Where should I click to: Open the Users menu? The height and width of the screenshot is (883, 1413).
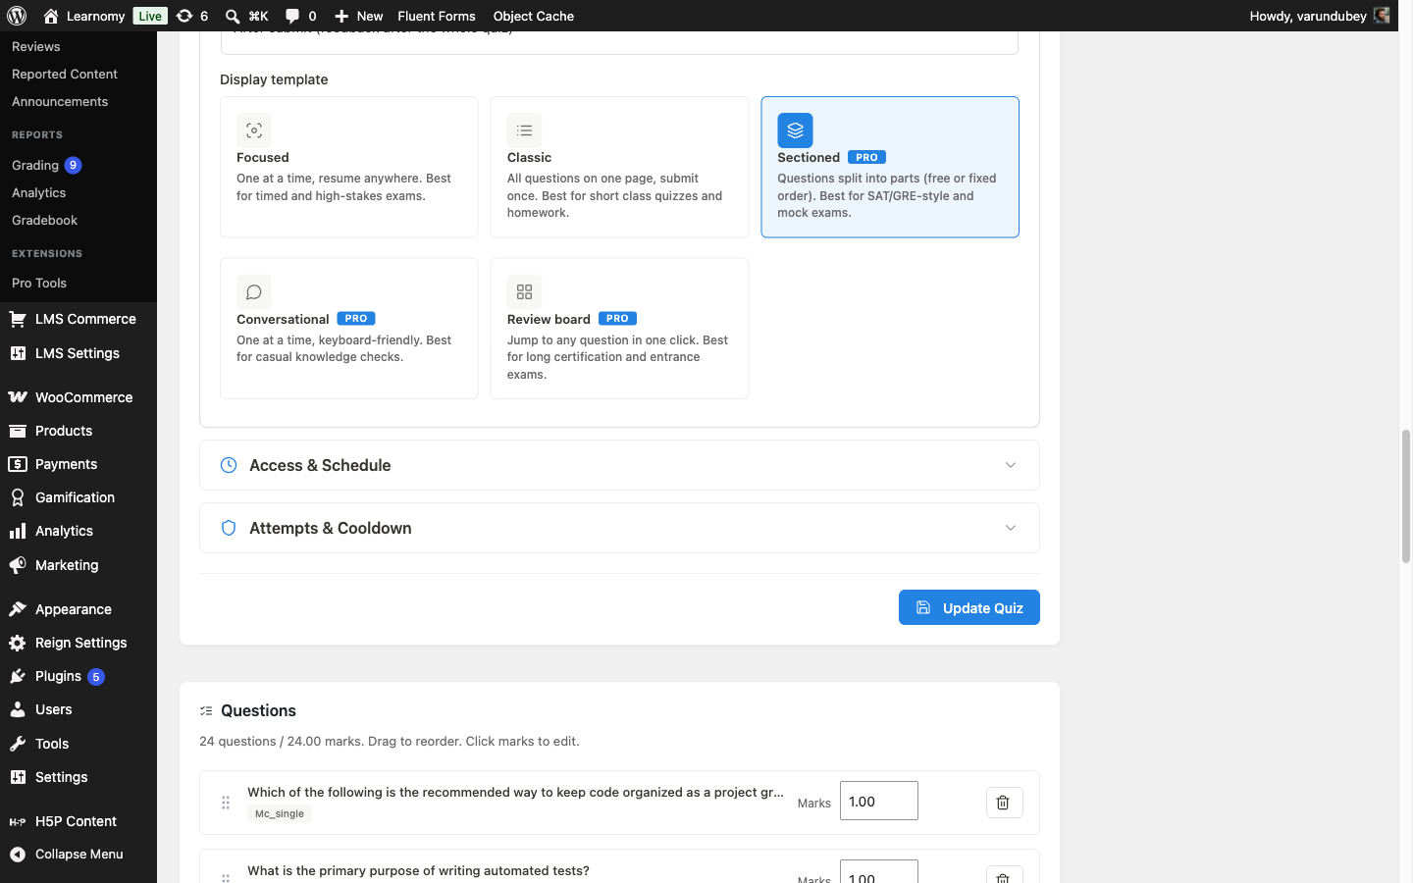coord(78,709)
